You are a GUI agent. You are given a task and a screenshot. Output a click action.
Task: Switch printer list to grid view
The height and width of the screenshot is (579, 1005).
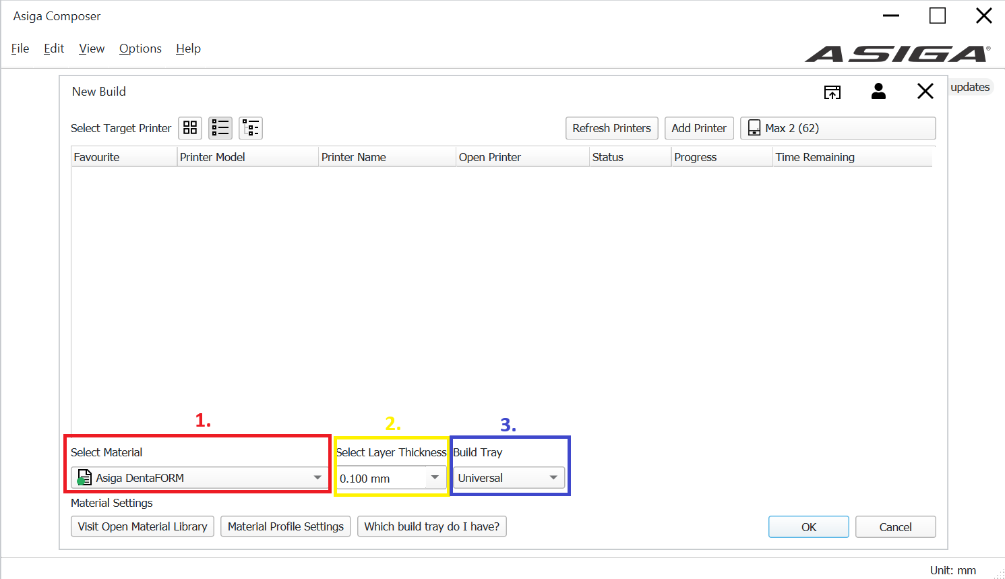click(190, 128)
